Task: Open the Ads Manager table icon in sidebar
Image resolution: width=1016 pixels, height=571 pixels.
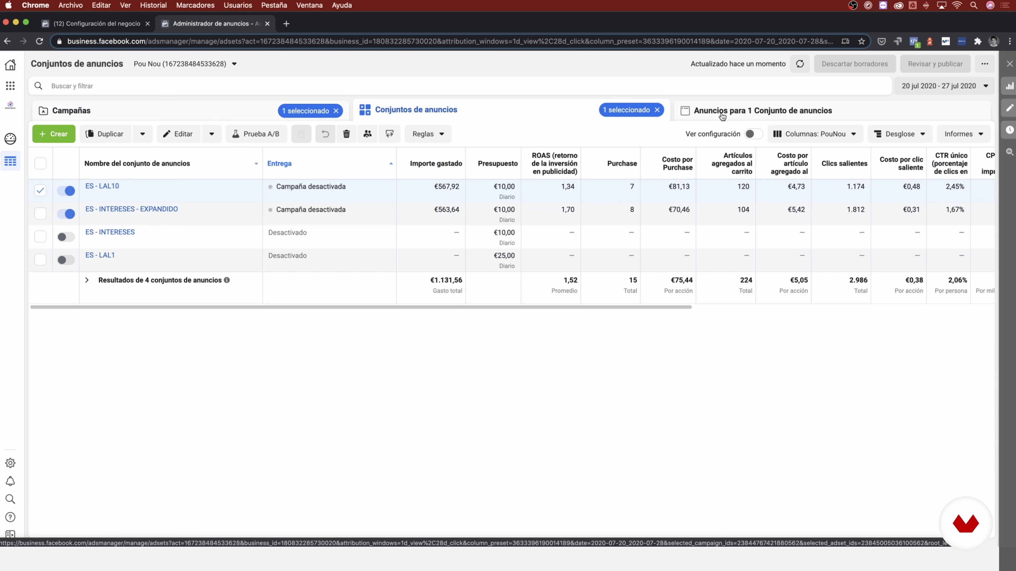Action: click(x=10, y=161)
